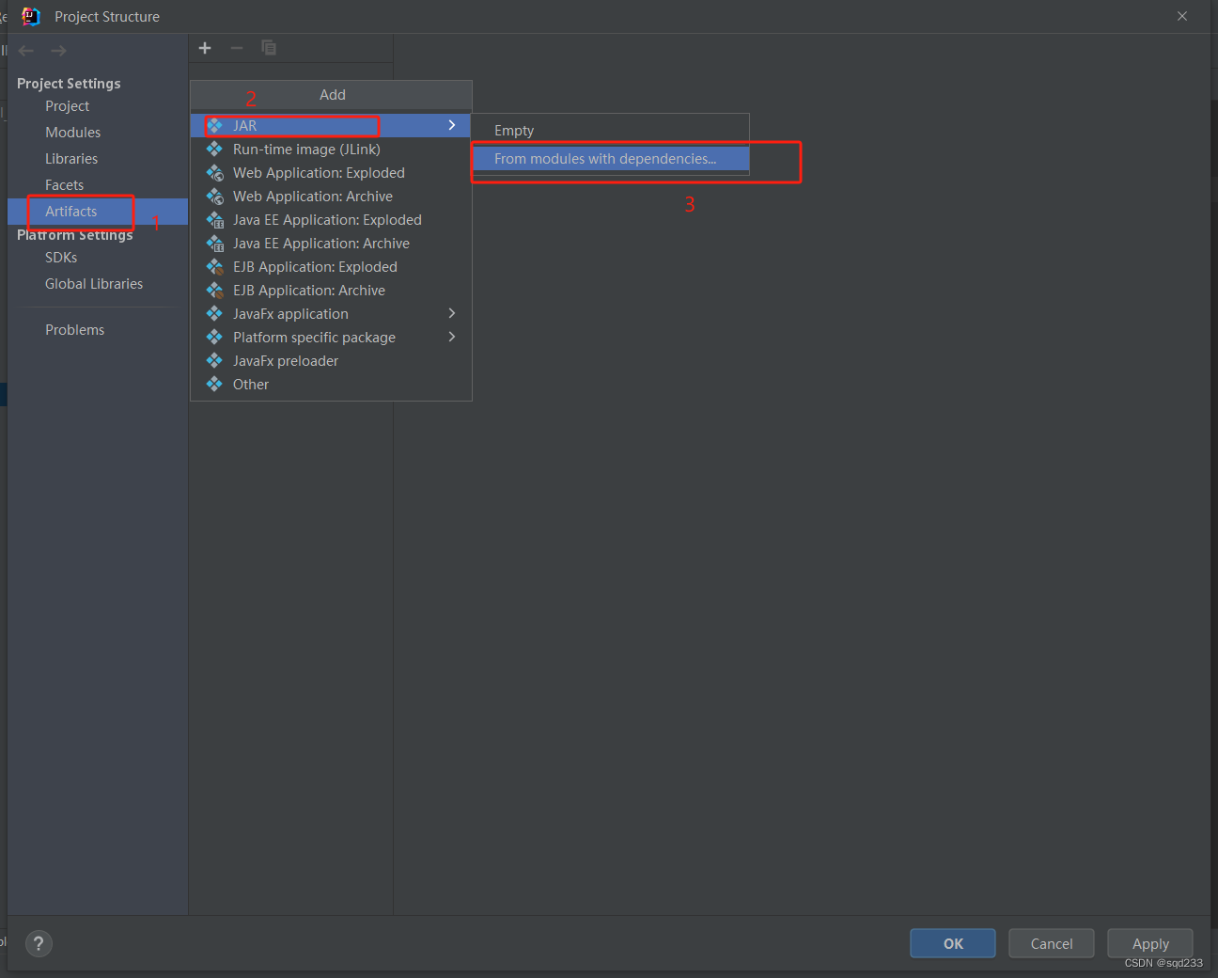Open SDKs platform settings
Viewport: 1218px width, 978px height.
[x=98, y=258]
